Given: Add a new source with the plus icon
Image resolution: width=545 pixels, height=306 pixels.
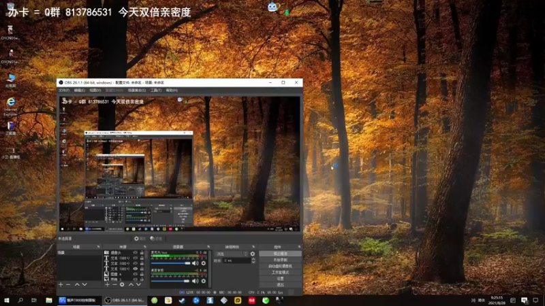Looking at the screenshot, I should click(x=108, y=284).
